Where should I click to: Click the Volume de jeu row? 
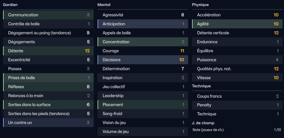point(143,132)
